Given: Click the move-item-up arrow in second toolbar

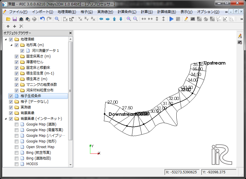Looking at the screenshot, I should 8,26.
